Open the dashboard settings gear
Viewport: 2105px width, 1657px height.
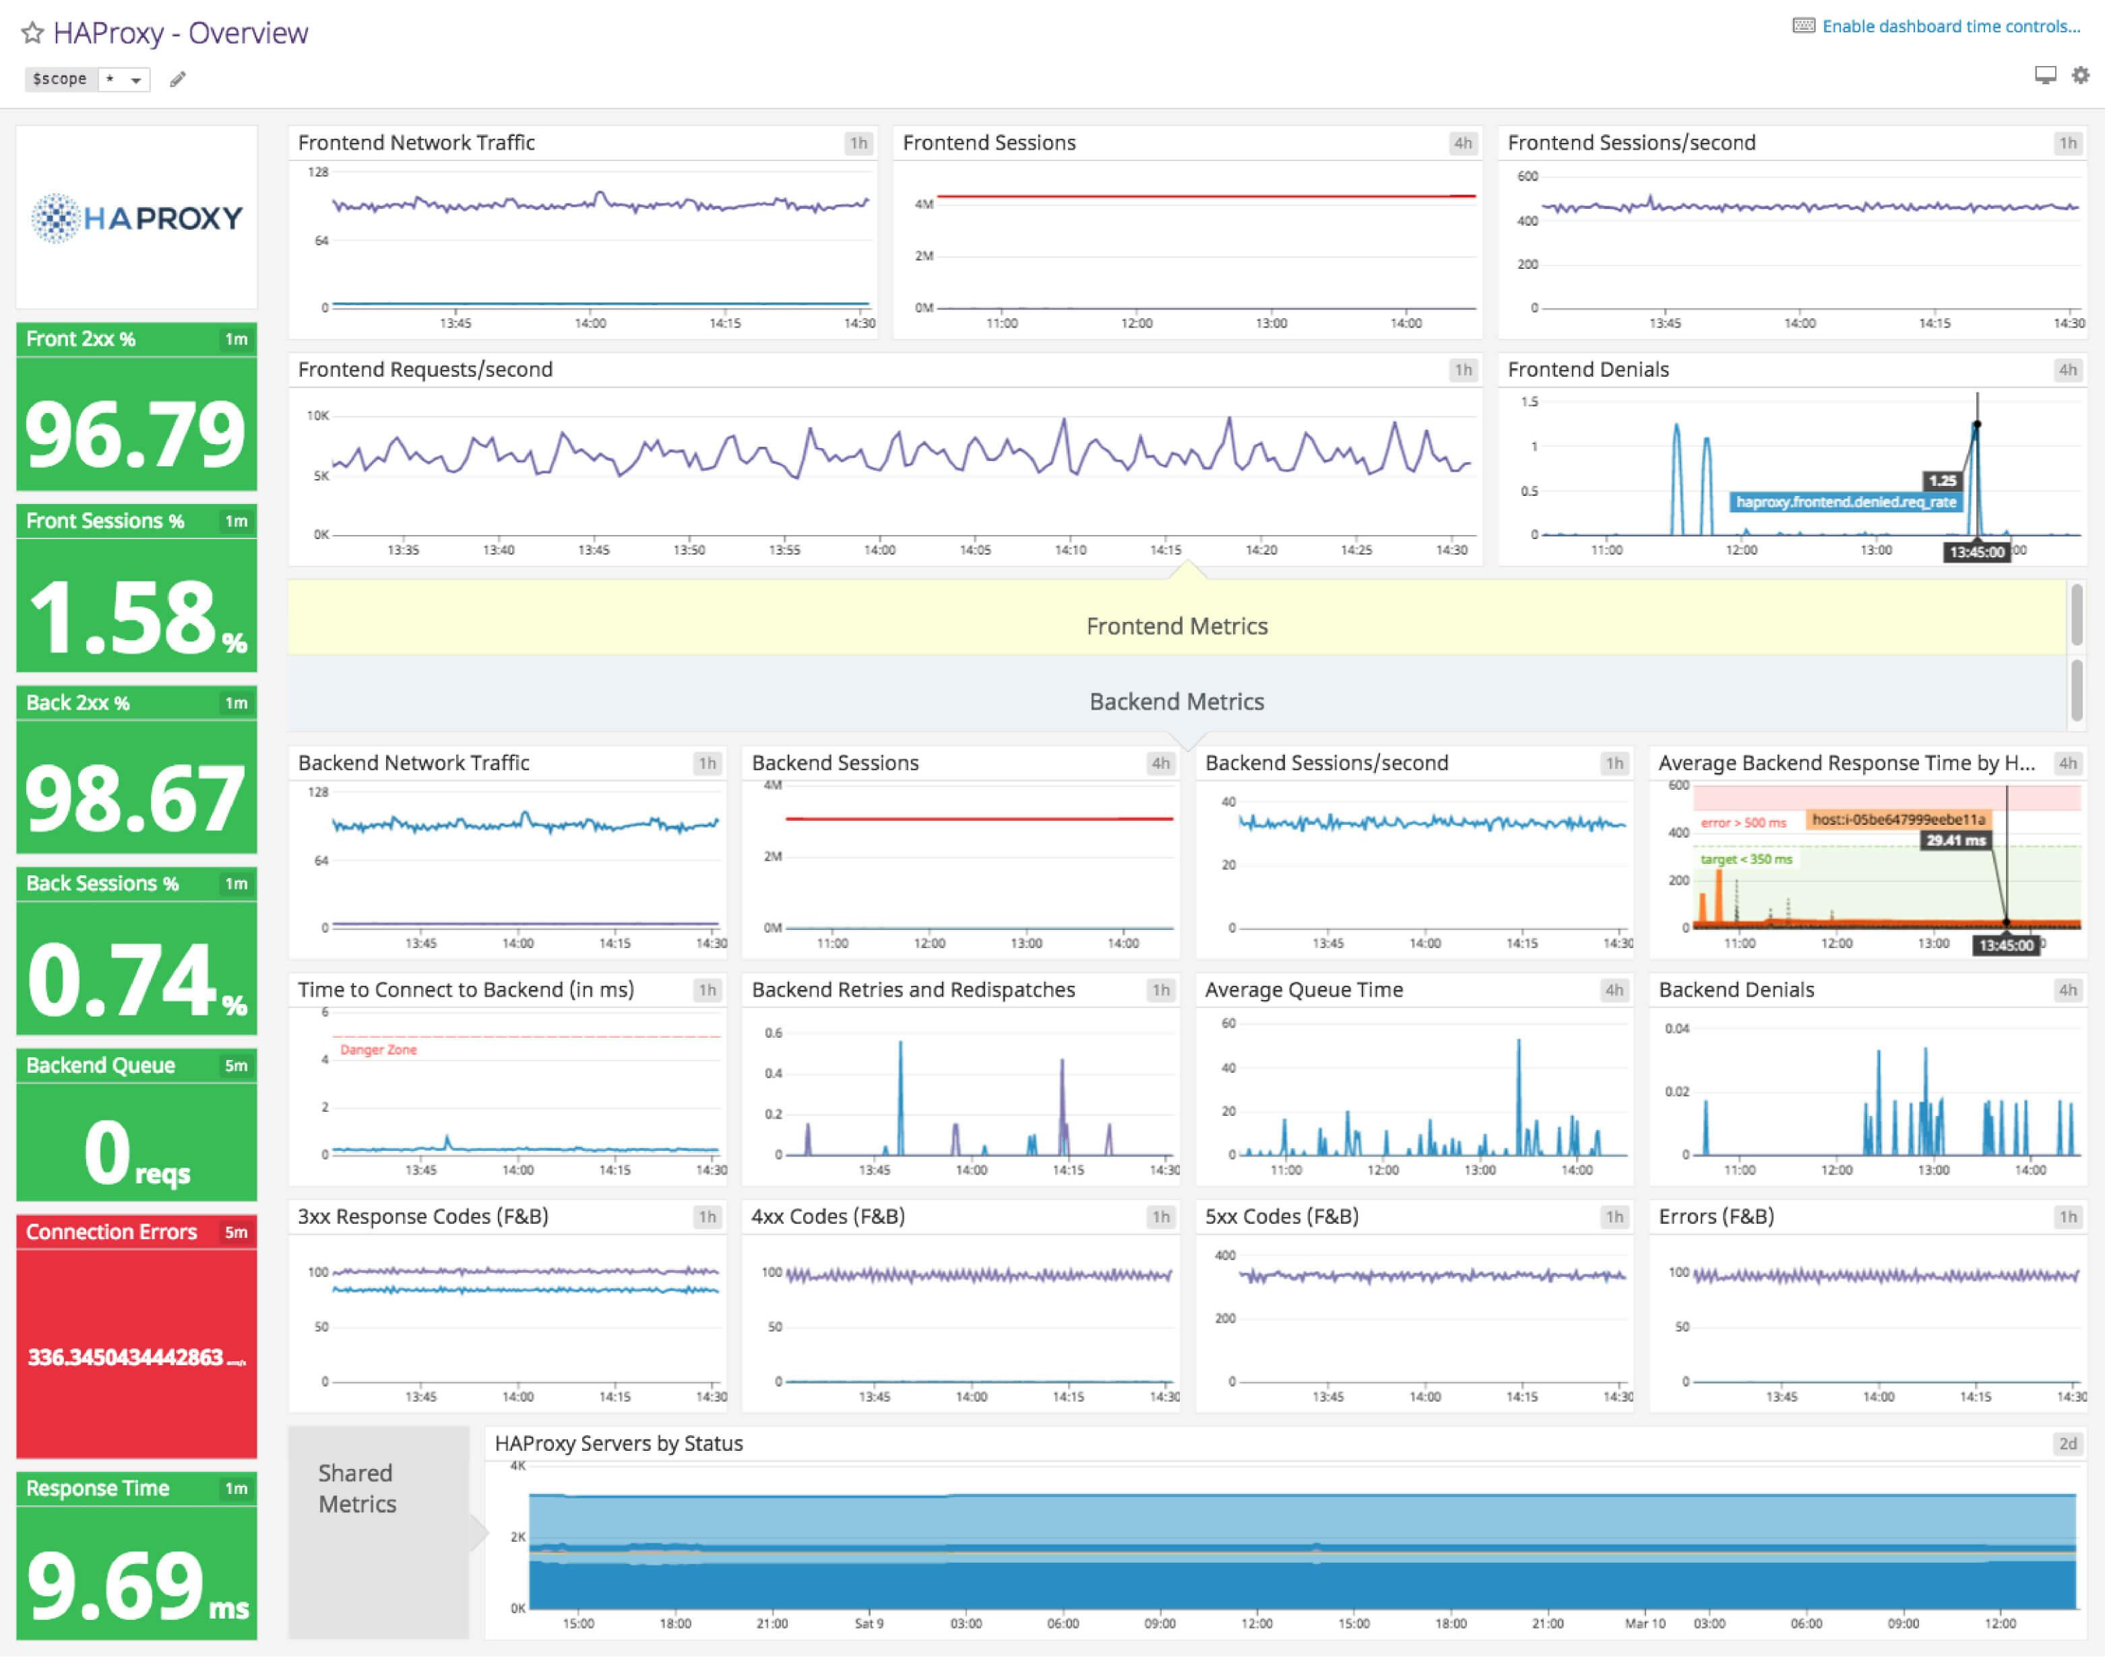tap(2080, 75)
